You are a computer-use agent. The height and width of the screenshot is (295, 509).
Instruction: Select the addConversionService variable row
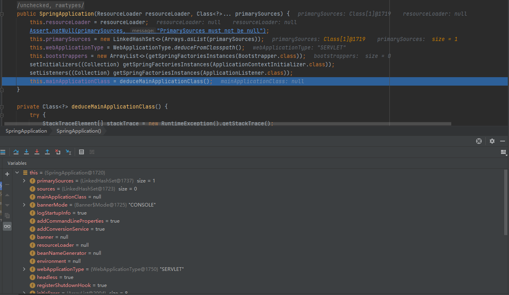[259, 229]
